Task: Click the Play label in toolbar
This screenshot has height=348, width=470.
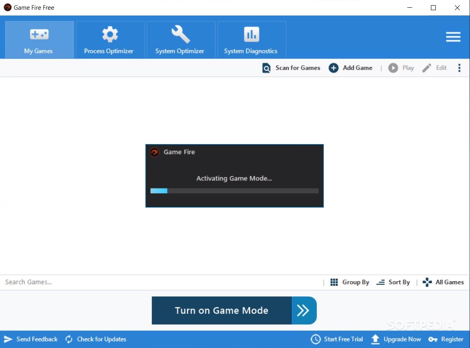Action: [x=408, y=68]
